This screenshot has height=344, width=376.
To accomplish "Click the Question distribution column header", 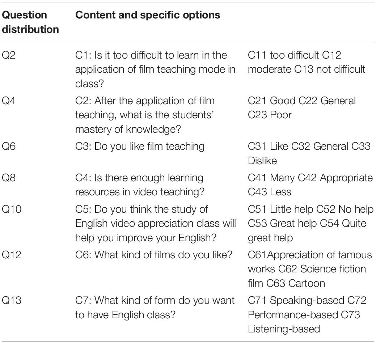I will pyautogui.click(x=30, y=22).
